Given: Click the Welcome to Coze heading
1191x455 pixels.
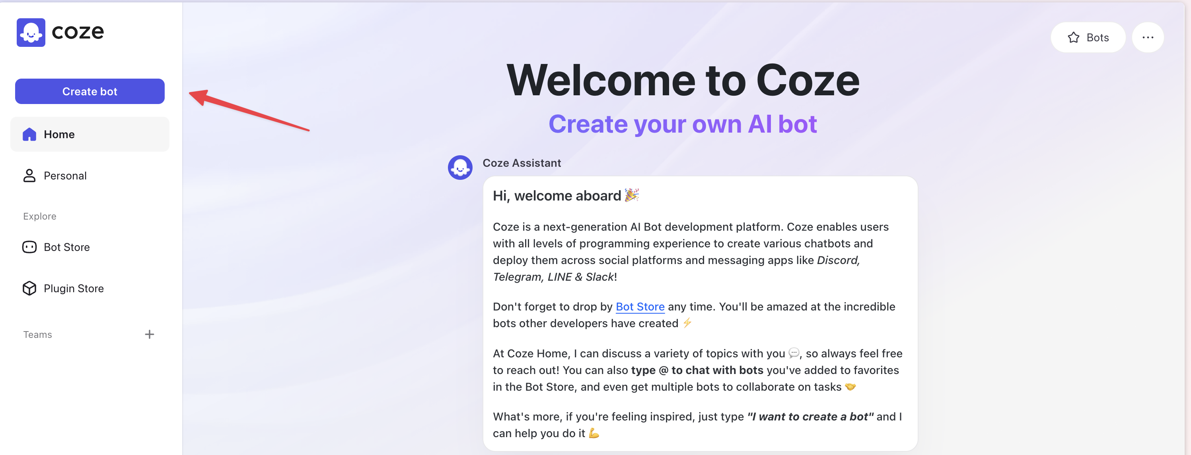Looking at the screenshot, I should pyautogui.click(x=683, y=80).
